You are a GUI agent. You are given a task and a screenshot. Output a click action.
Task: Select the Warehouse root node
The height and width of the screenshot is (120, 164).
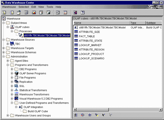13,19
